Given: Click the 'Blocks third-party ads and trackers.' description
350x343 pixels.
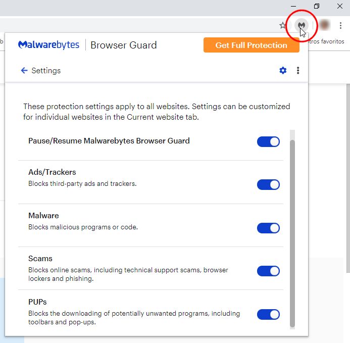Looking at the screenshot, I should point(82,183).
